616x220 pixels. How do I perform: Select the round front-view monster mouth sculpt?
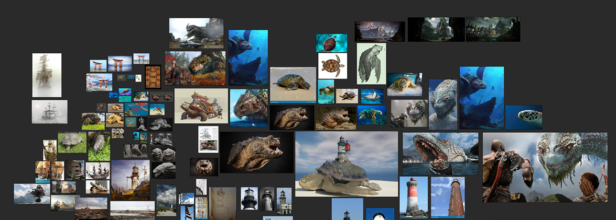204,167
